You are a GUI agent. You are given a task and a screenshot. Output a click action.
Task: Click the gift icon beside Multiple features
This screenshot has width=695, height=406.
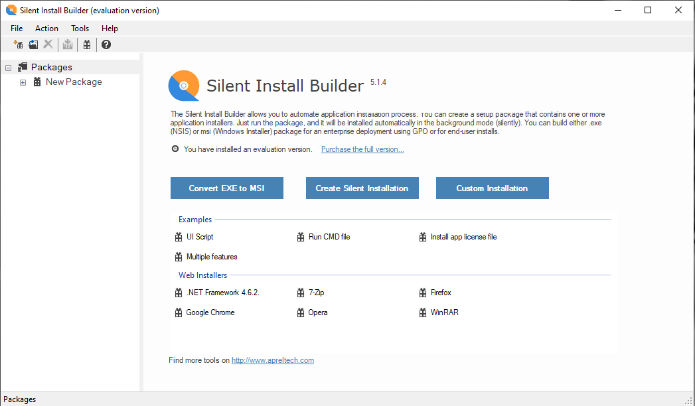point(179,257)
